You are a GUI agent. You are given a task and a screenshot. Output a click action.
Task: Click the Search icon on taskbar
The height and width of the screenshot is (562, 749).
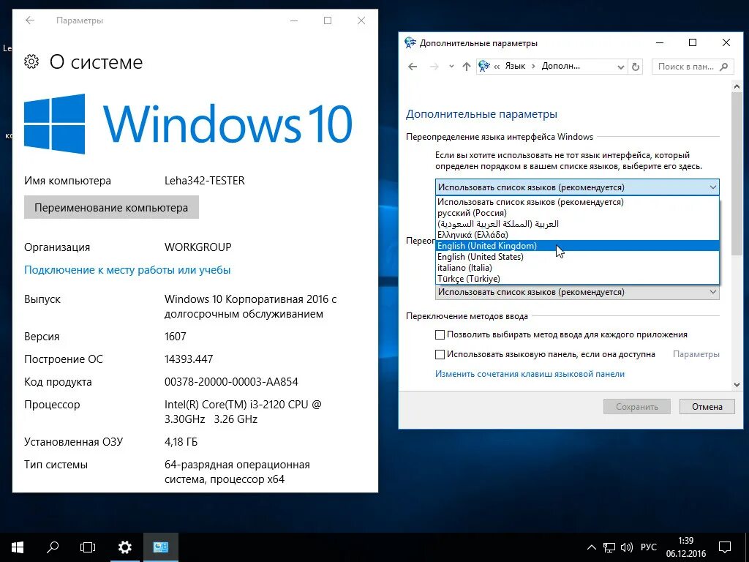[x=51, y=547]
